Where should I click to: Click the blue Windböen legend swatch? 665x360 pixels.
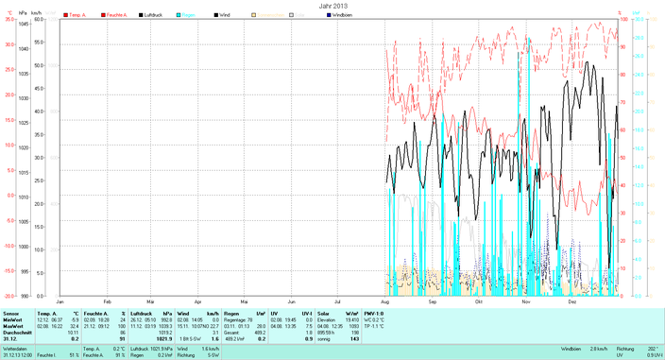point(329,15)
